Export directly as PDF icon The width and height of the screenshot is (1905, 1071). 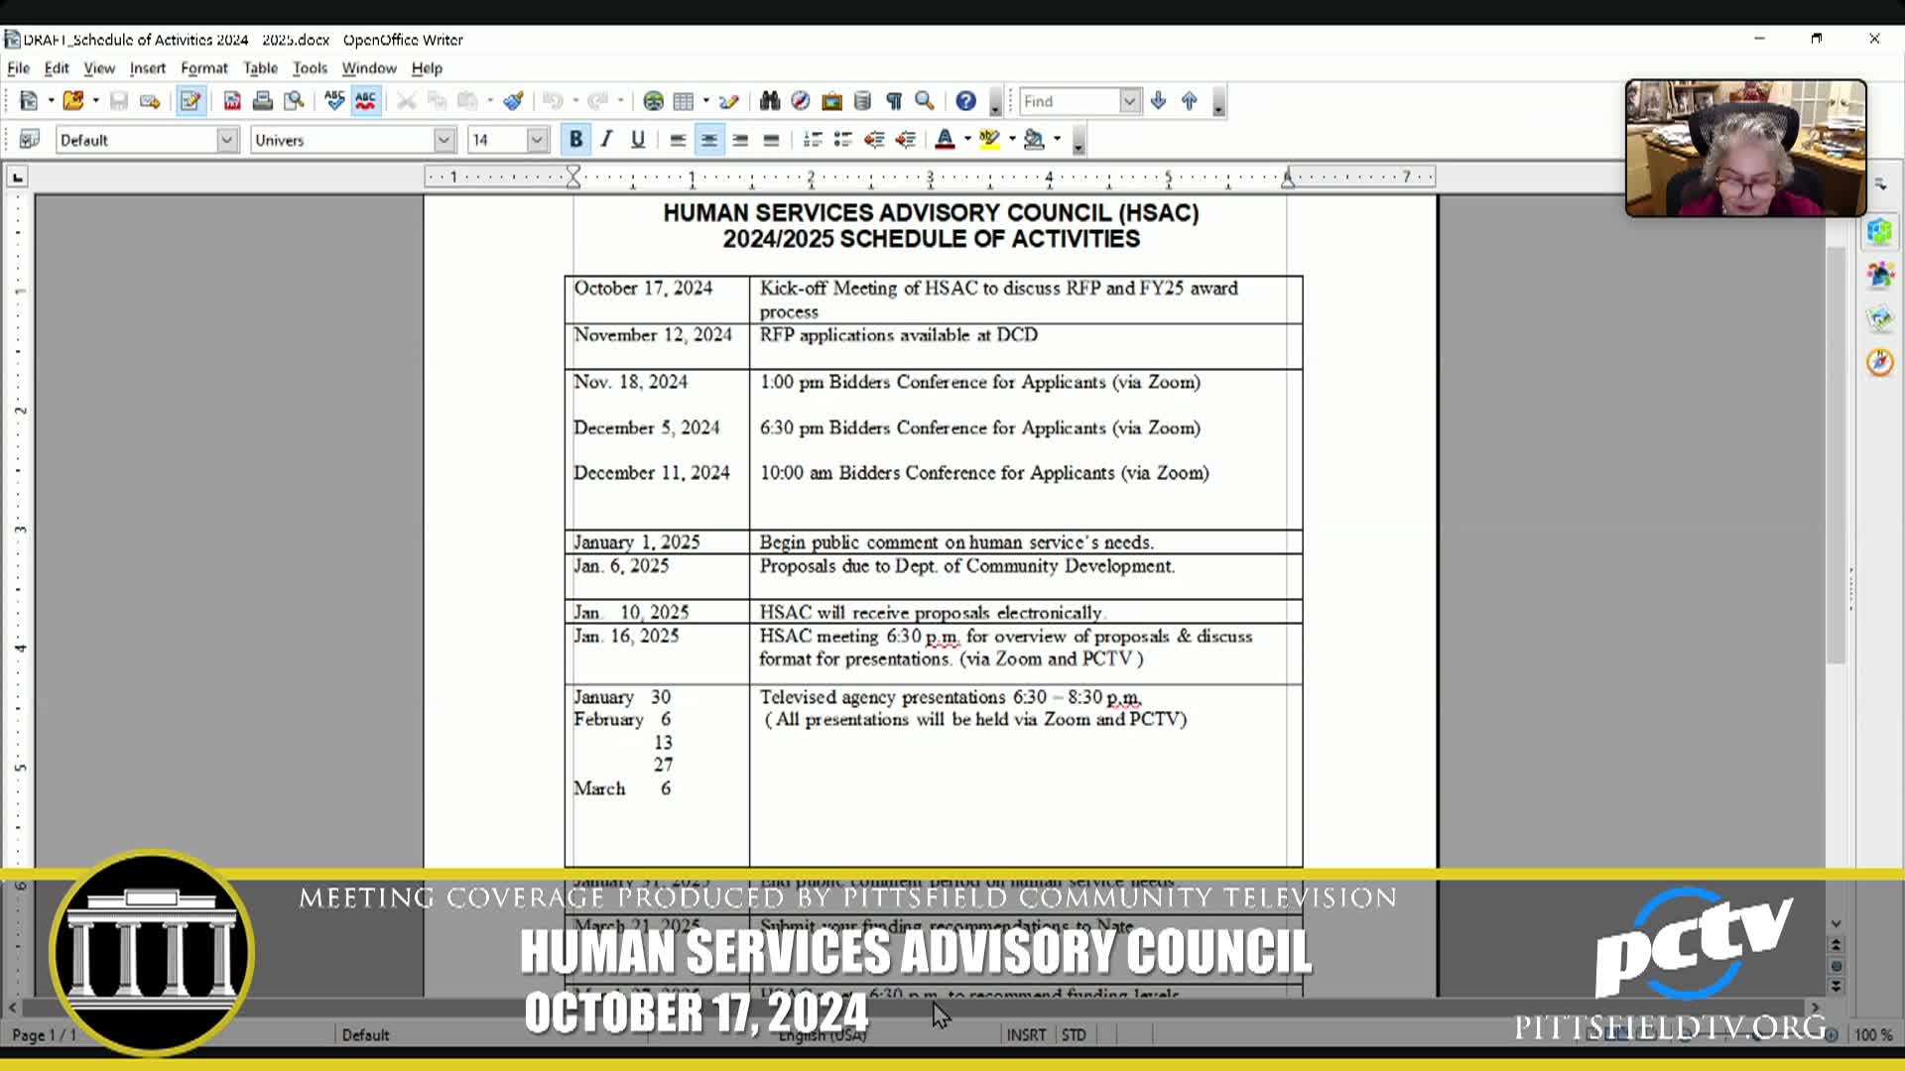tap(232, 101)
